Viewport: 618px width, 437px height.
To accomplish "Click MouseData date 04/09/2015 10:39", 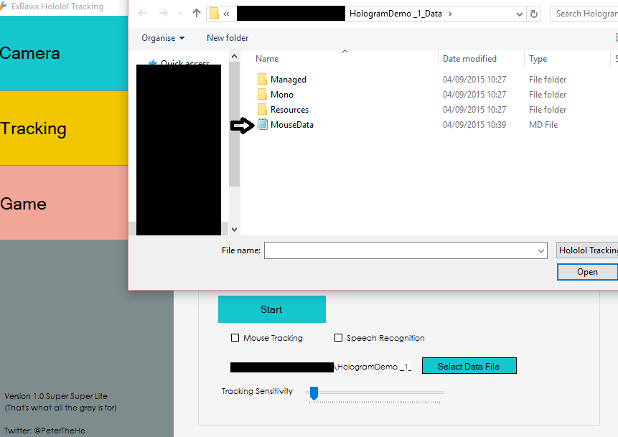I will (x=474, y=125).
